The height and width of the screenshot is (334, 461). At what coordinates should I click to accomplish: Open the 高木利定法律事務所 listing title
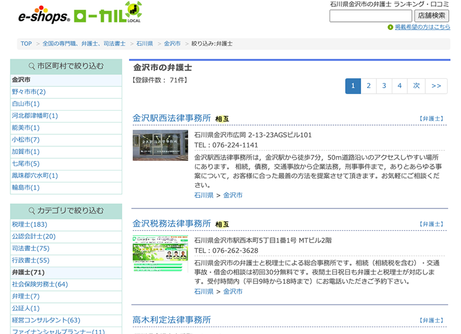(172, 320)
